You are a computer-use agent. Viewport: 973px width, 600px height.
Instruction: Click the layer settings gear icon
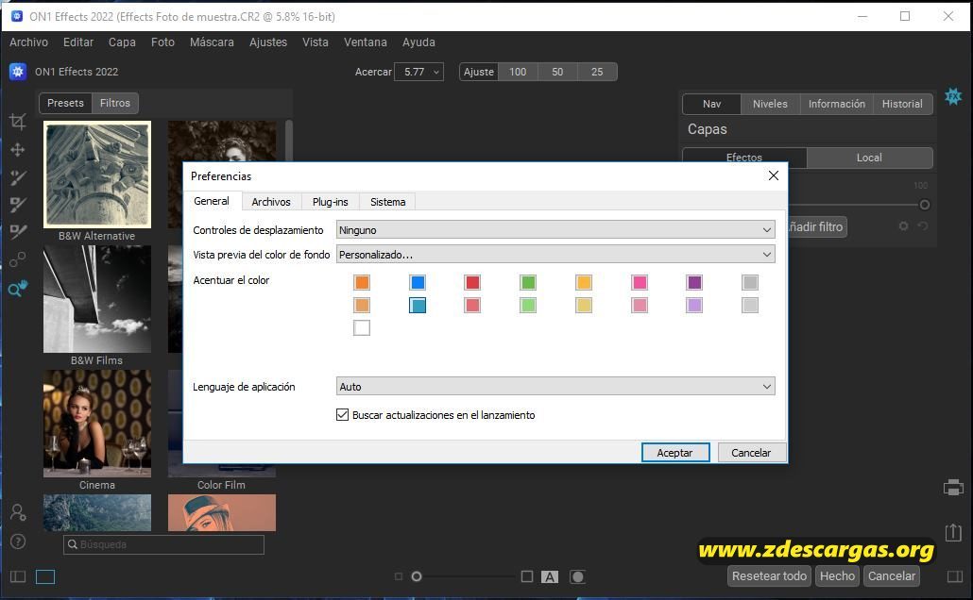[x=903, y=226]
